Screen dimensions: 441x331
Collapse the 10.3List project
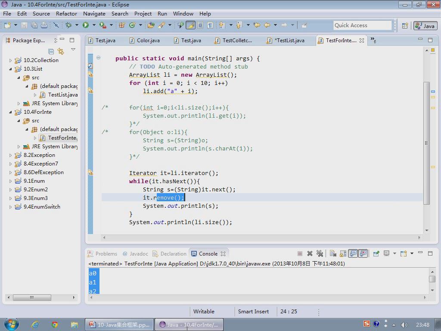(x=10, y=69)
